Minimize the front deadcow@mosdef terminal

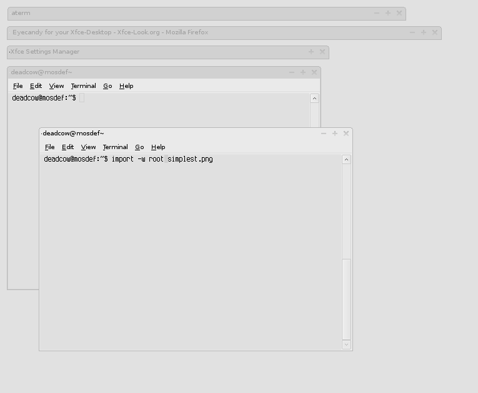point(324,133)
